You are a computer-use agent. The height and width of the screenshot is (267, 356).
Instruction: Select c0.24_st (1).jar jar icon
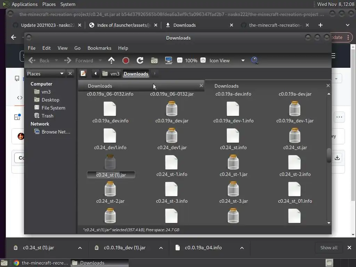(x=110, y=162)
